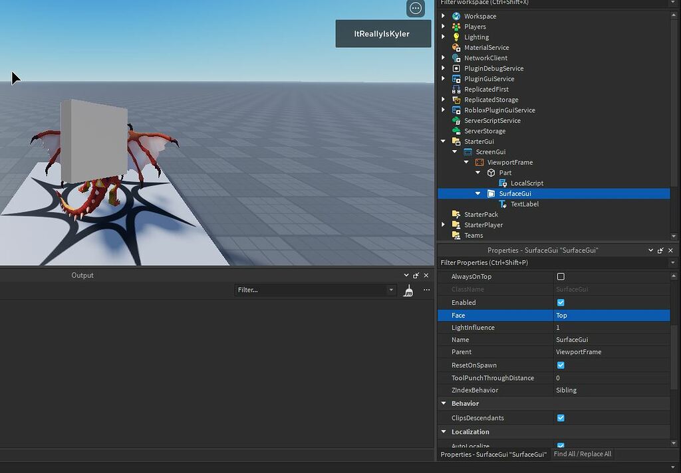
Task: Toggle the ClipsDescendants checkbox
Action: click(561, 418)
